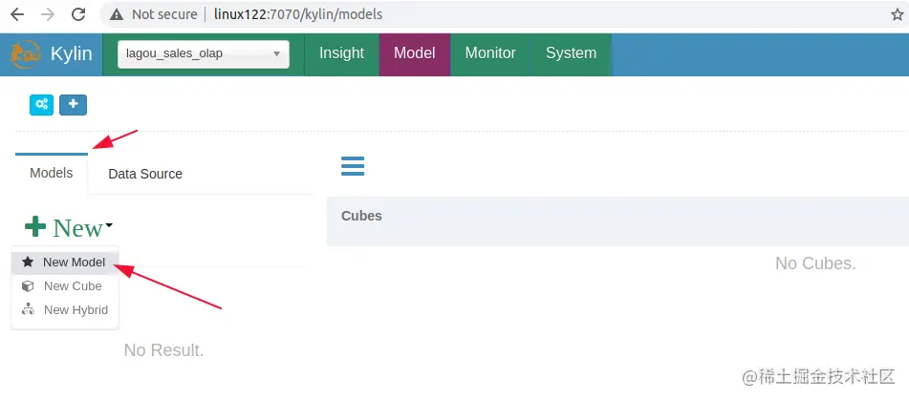This screenshot has width=909, height=400.
Task: Open the Monitor tab
Action: pyautogui.click(x=490, y=53)
